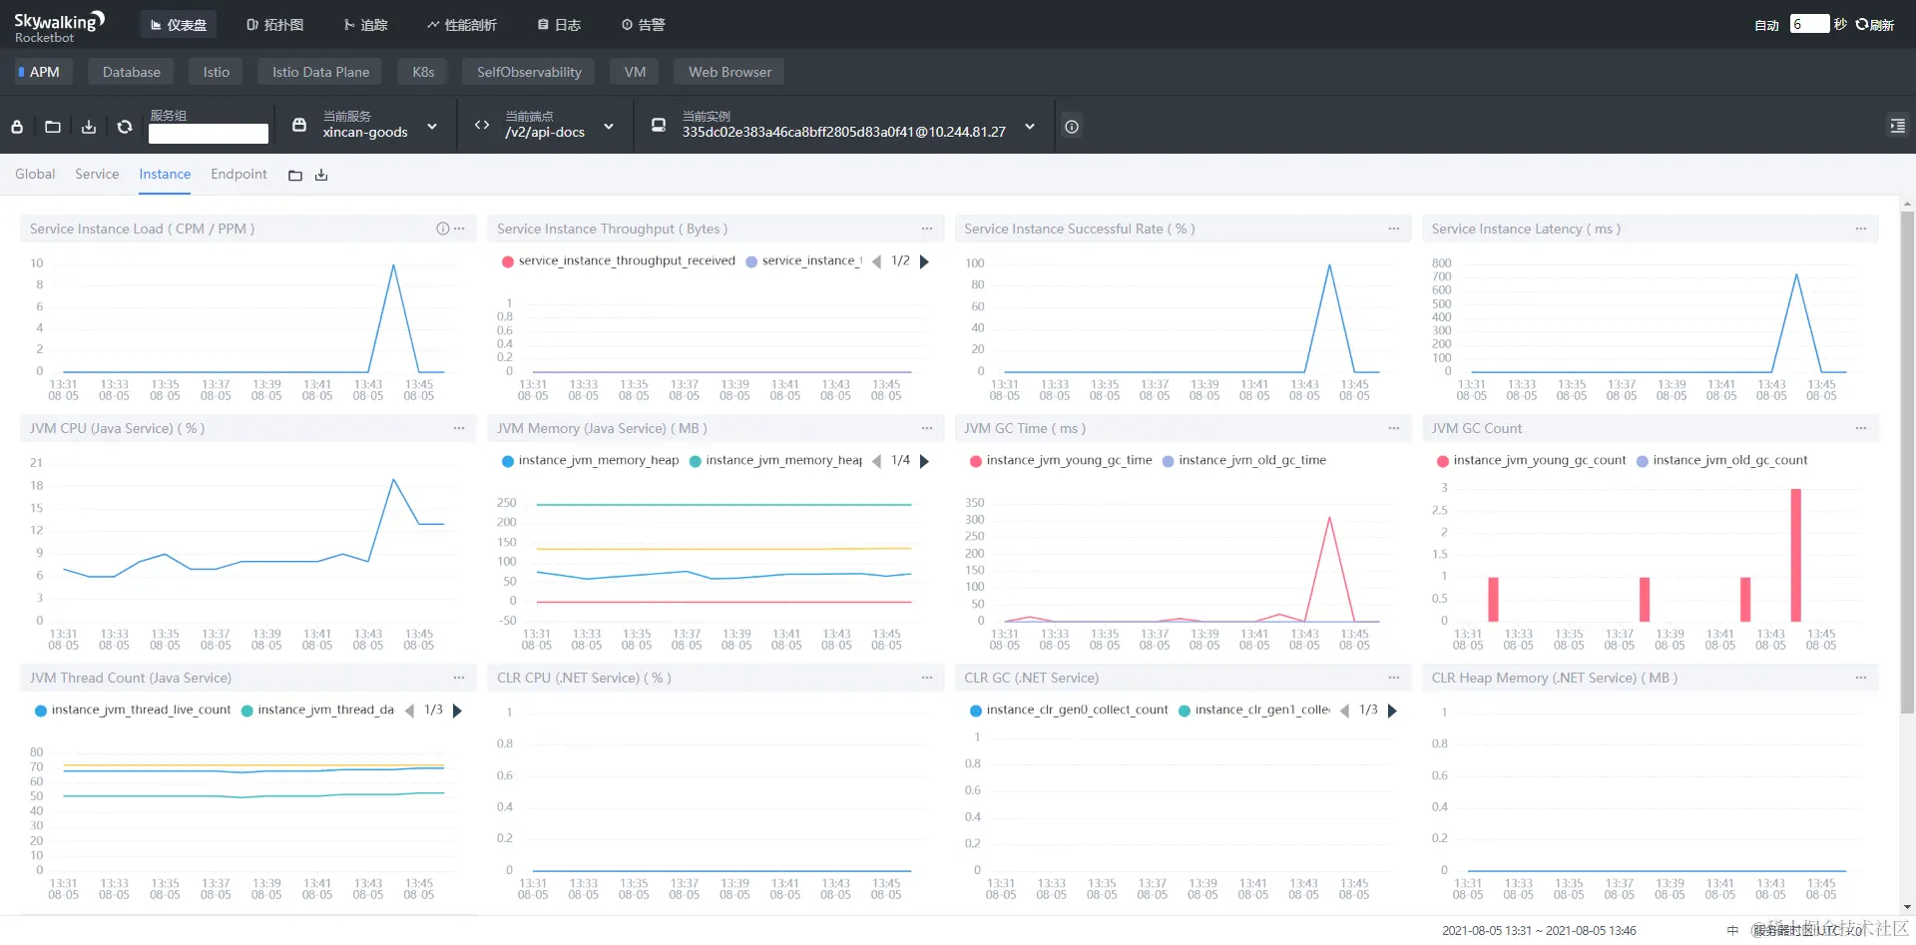This screenshot has height=945, width=1916.
Task: Toggle the 自动 auto refresh switch
Action: [x=1766, y=25]
